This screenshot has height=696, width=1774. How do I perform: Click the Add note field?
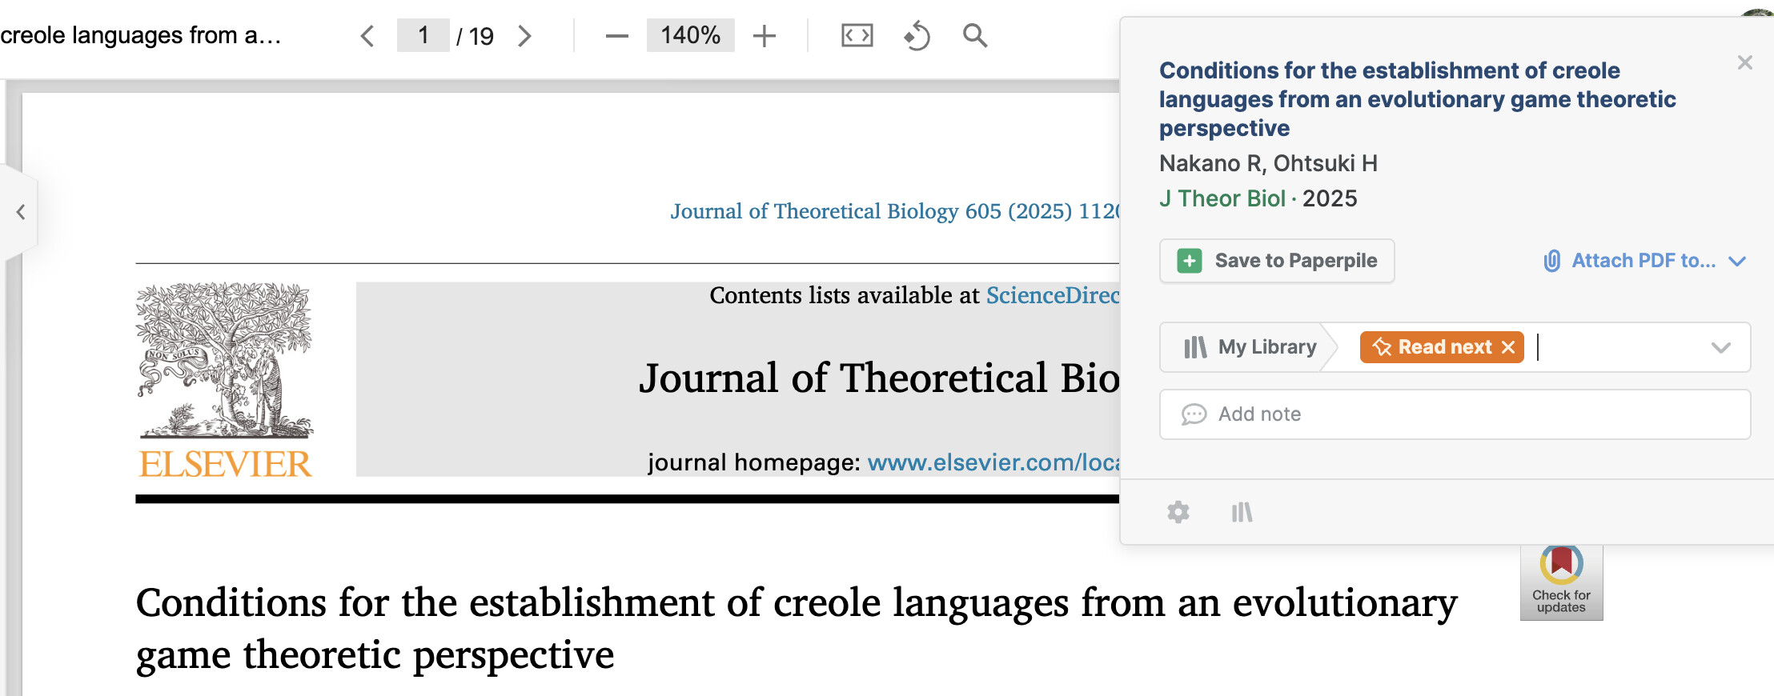(1455, 414)
